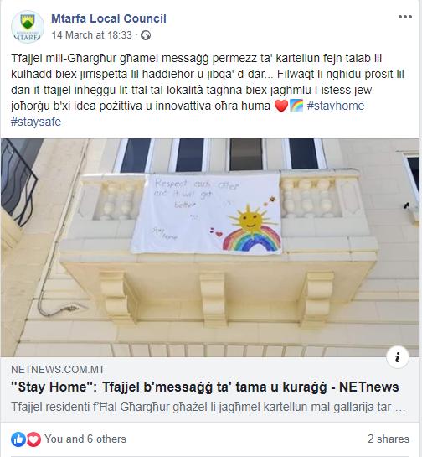Open the Mtarfa Local Council page name
Screen dimensions: 422x457
coord(109,18)
